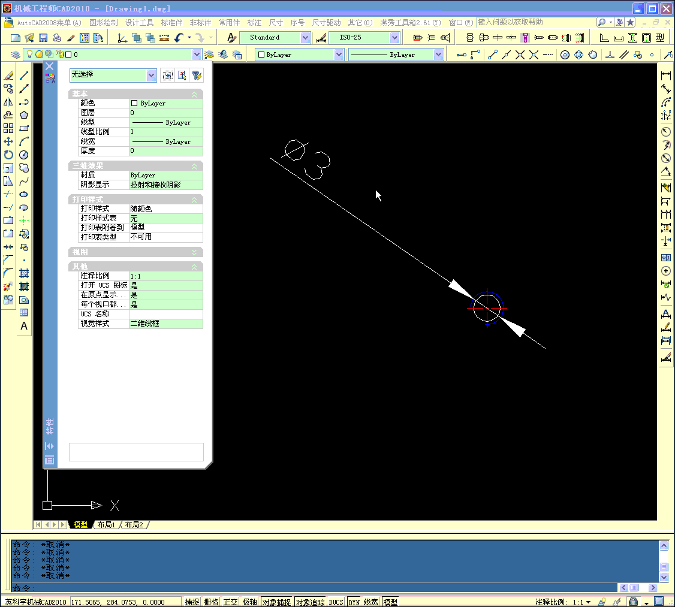Click the 命令 command line input
The width and height of the screenshot is (675, 607).
[314, 588]
